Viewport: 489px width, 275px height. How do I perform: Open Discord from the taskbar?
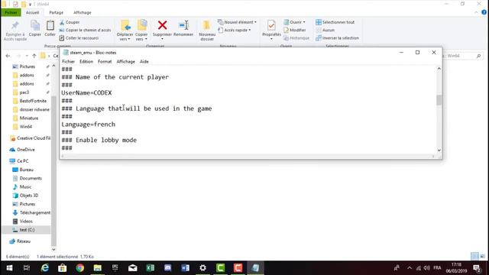(168, 268)
